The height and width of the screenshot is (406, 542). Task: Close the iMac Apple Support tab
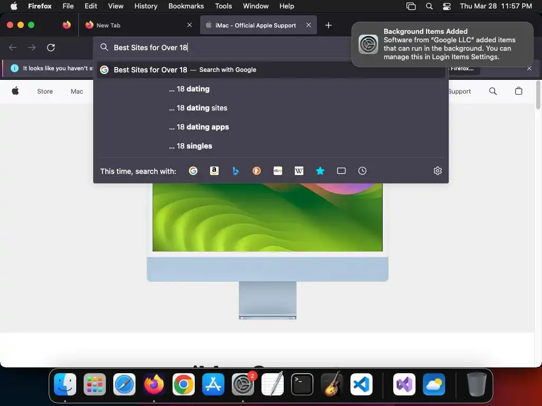pyautogui.click(x=309, y=25)
